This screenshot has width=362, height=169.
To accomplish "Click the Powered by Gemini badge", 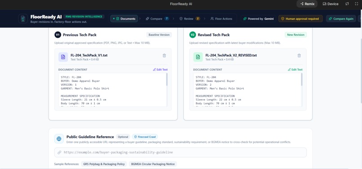I will pyautogui.click(x=258, y=19).
